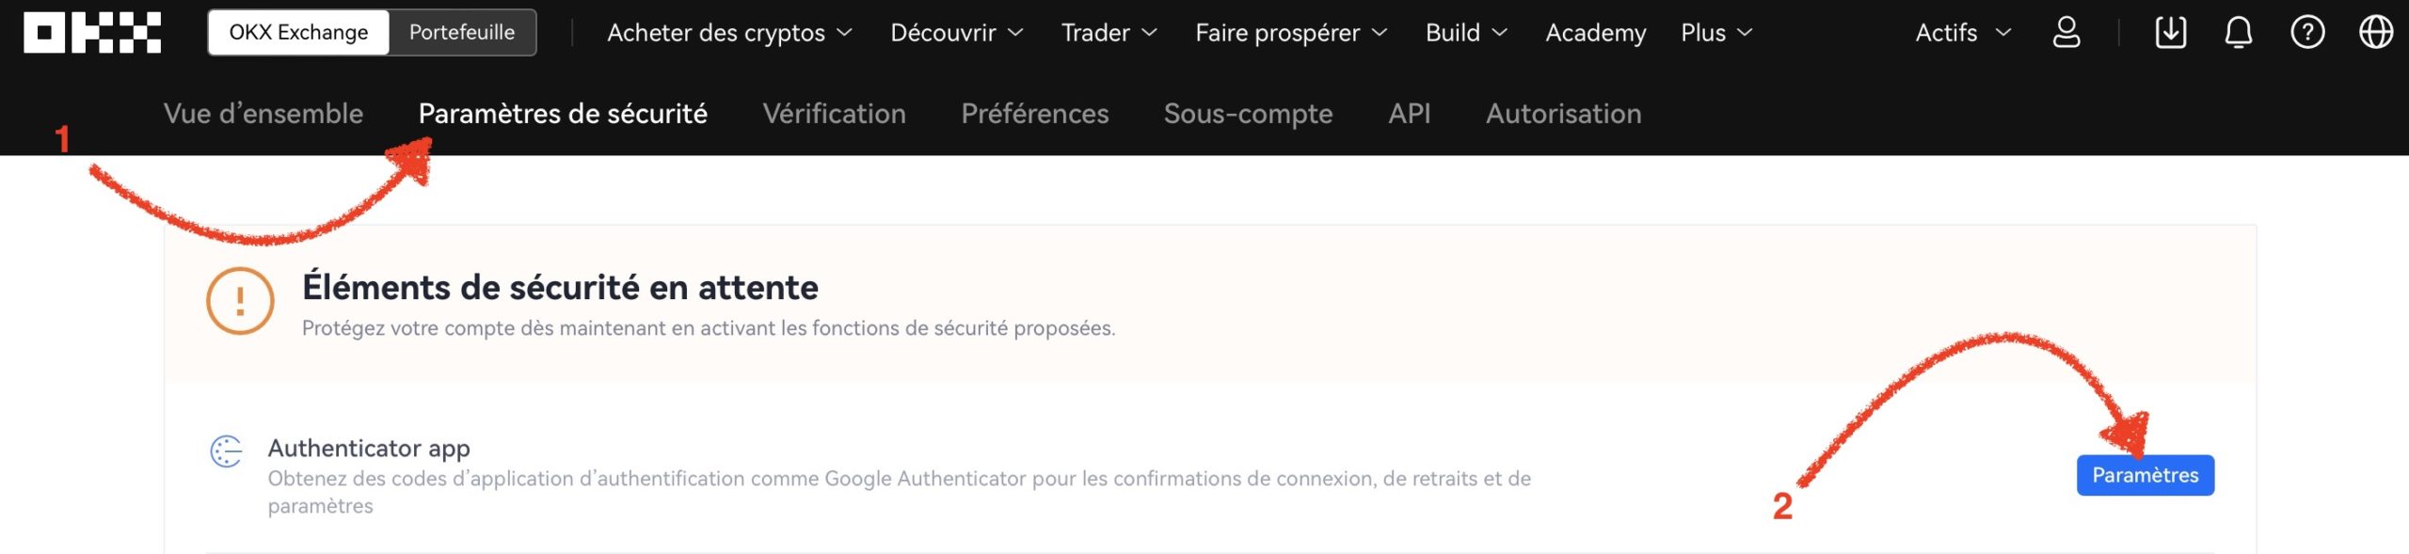The height and width of the screenshot is (554, 2409).
Task: Click the download app icon
Action: 2171,32
